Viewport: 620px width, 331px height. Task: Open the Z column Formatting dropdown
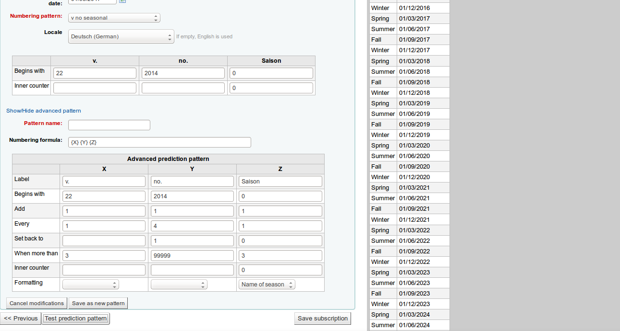tap(267, 285)
